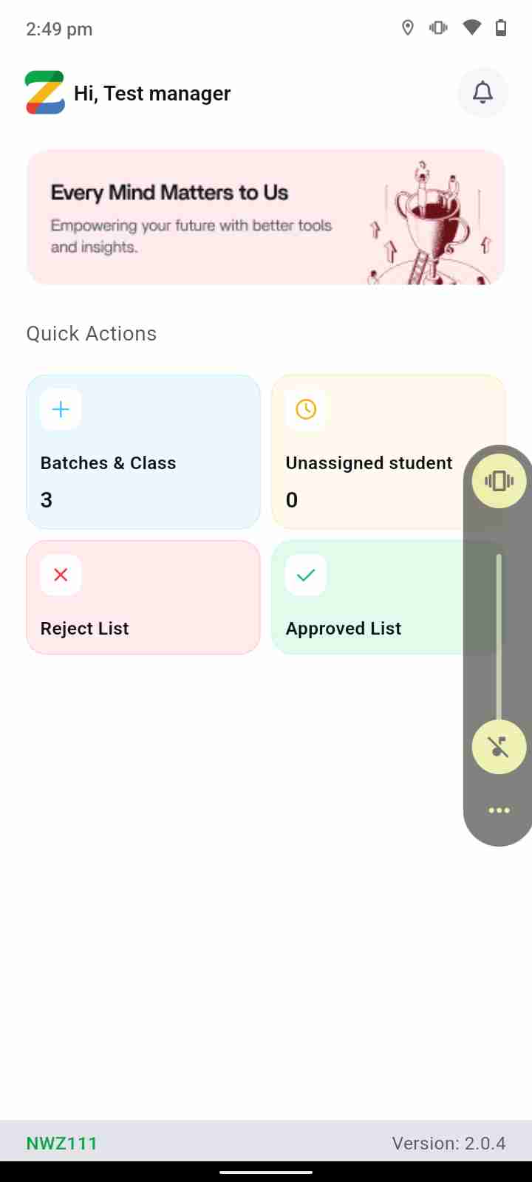Toggle the media mute button
This screenshot has height=1182, width=532.
pyautogui.click(x=499, y=747)
